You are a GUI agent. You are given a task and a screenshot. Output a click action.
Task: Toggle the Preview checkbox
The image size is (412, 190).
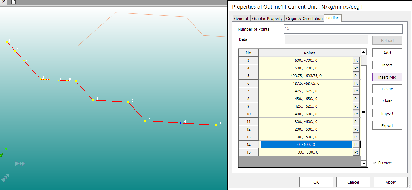coord(374,162)
